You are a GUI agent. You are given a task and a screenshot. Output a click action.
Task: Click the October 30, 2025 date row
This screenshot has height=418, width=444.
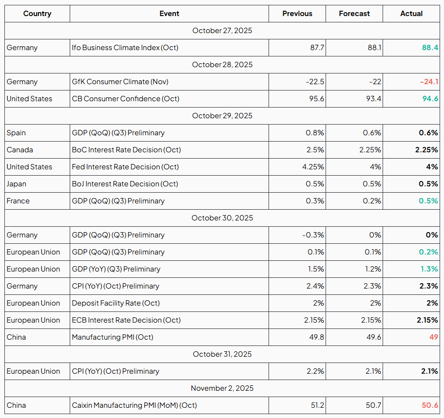pos(222,218)
